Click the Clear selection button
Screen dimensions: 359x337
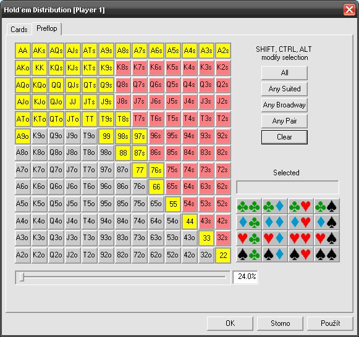tap(284, 137)
